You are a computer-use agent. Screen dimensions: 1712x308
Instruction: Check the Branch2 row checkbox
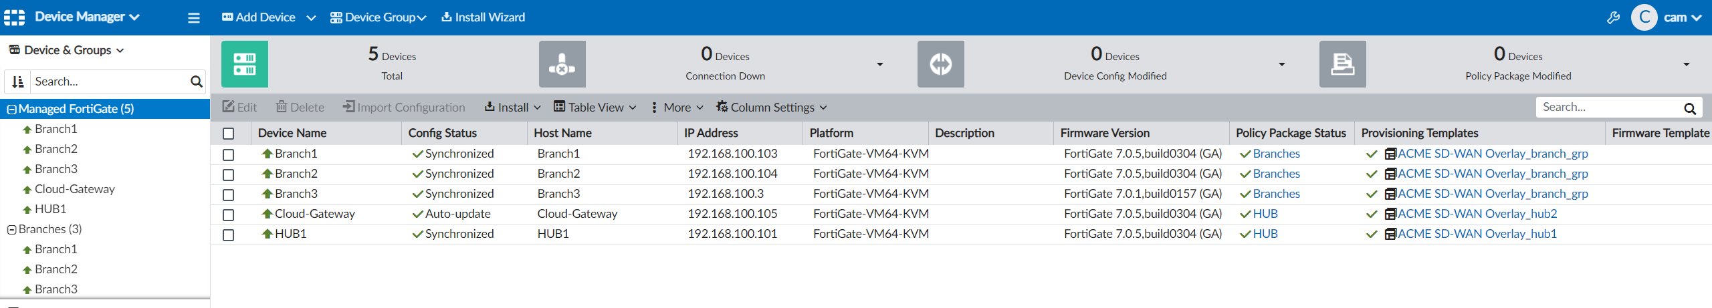229,174
